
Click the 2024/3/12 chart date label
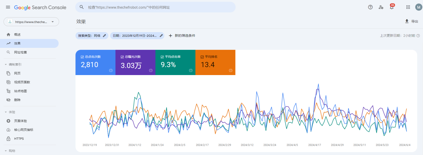(x=248, y=145)
